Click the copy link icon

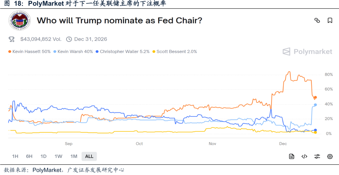[x=317, y=21]
